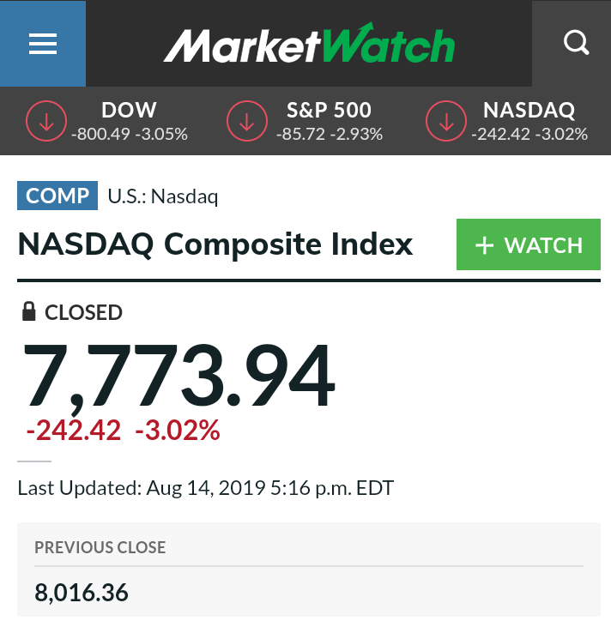Add index via the WATCH button label

pyautogui.click(x=544, y=246)
